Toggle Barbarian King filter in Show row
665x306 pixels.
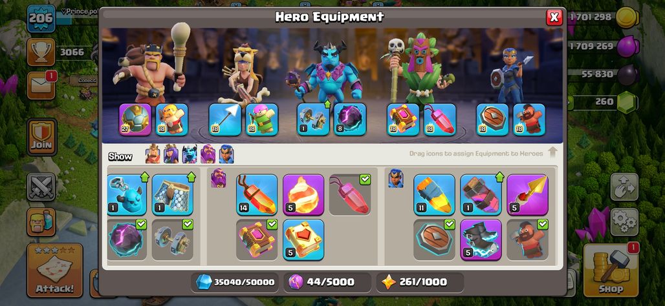[153, 154]
